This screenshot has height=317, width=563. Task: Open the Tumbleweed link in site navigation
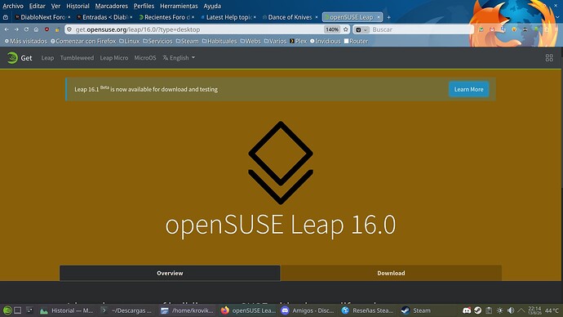pyautogui.click(x=77, y=58)
